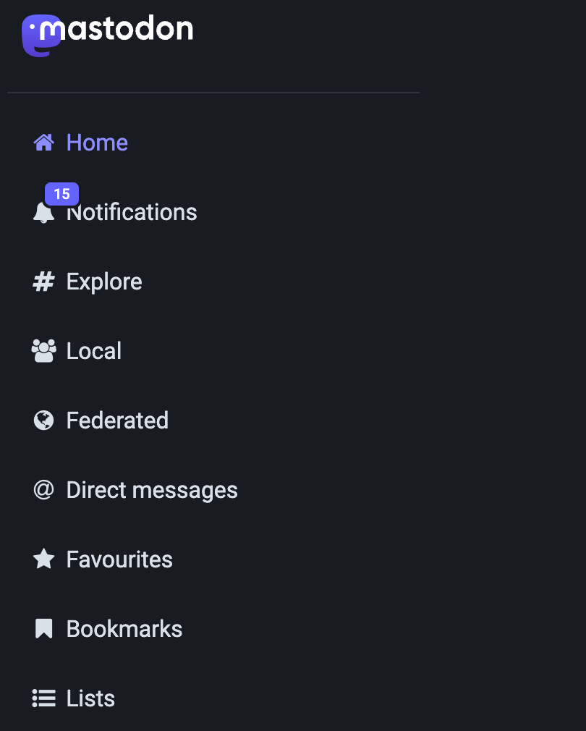View the Federated timeline label

coord(117,421)
